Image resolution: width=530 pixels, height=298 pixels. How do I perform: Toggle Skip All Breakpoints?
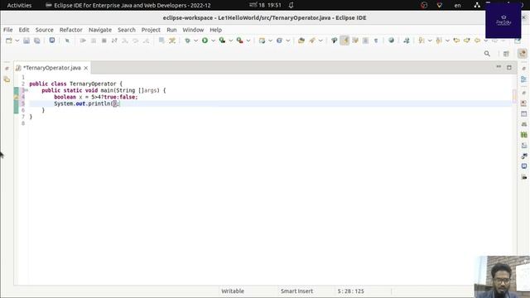(67, 41)
